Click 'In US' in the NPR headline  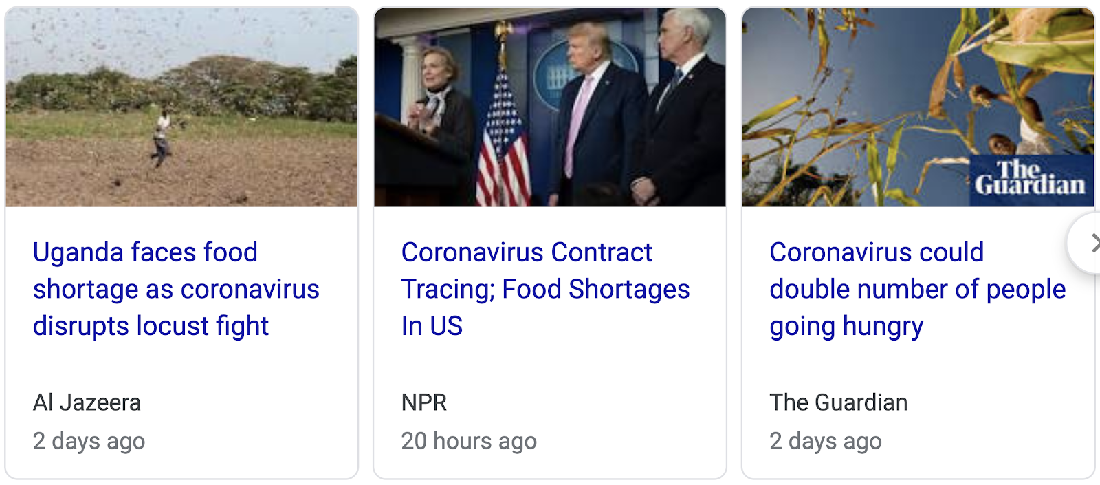[432, 326]
